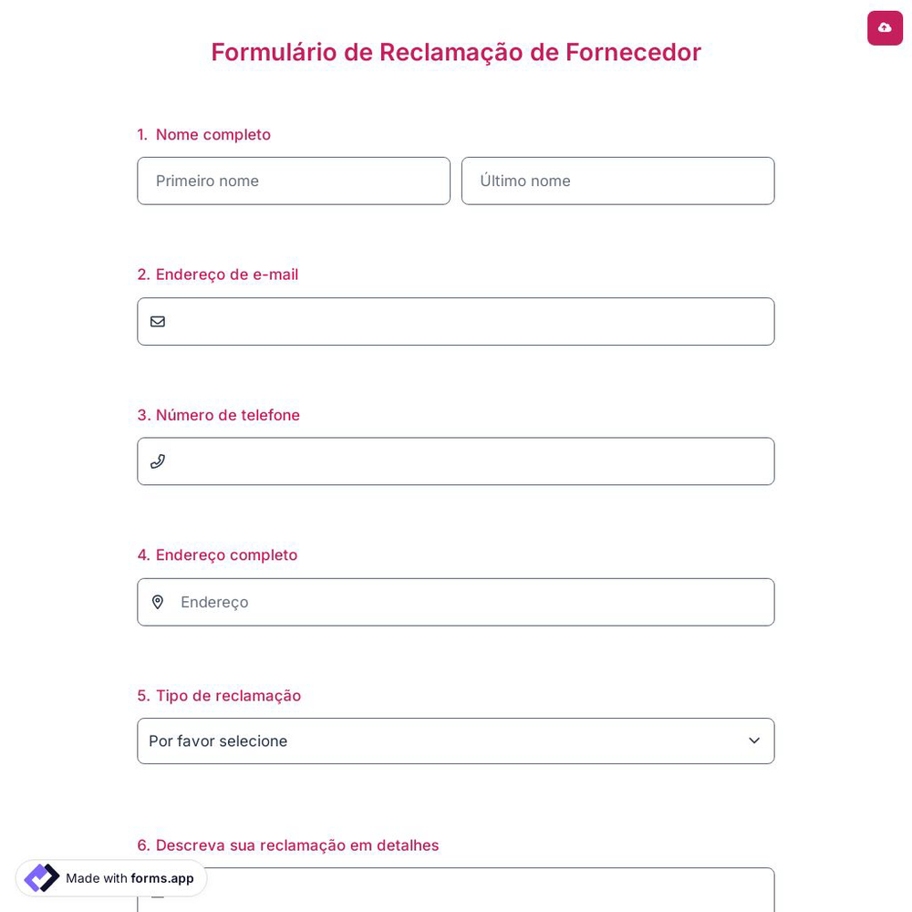
Task: Click the cloud upload icon
Action: [x=885, y=27]
